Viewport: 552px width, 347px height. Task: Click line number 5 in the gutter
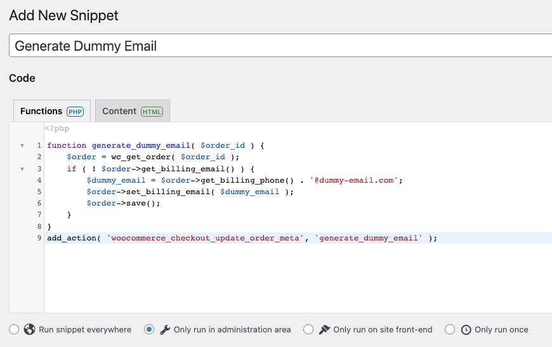(x=39, y=192)
